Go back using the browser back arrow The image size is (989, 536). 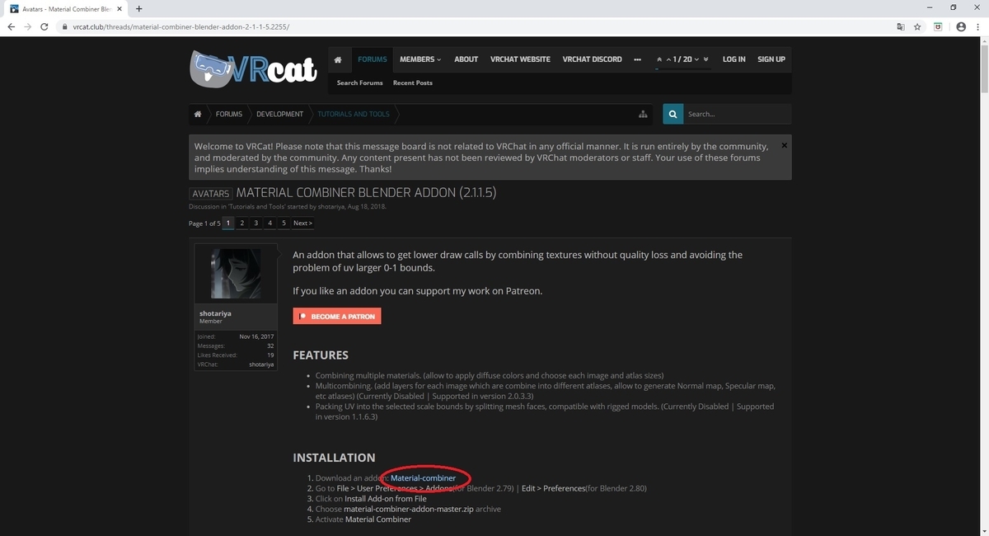[11, 26]
